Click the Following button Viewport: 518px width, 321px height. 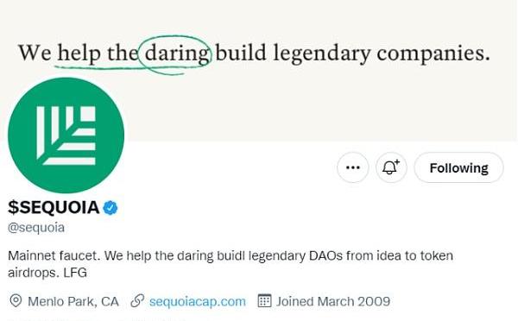[459, 167]
